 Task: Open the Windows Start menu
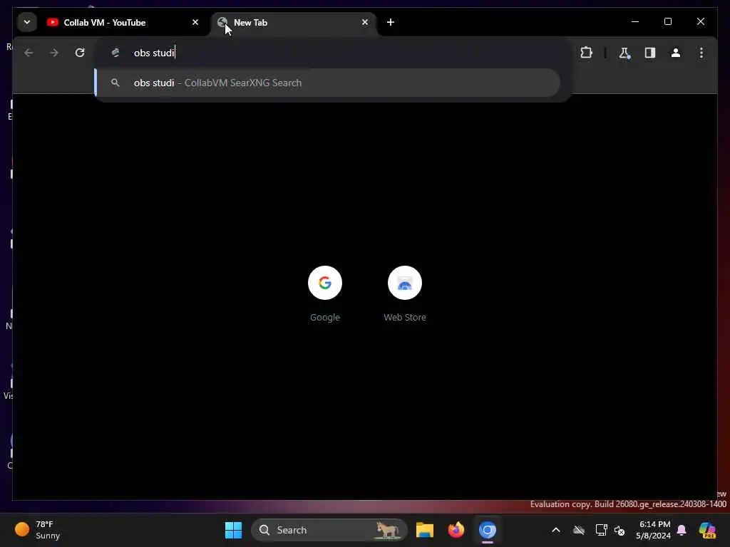pyautogui.click(x=233, y=530)
